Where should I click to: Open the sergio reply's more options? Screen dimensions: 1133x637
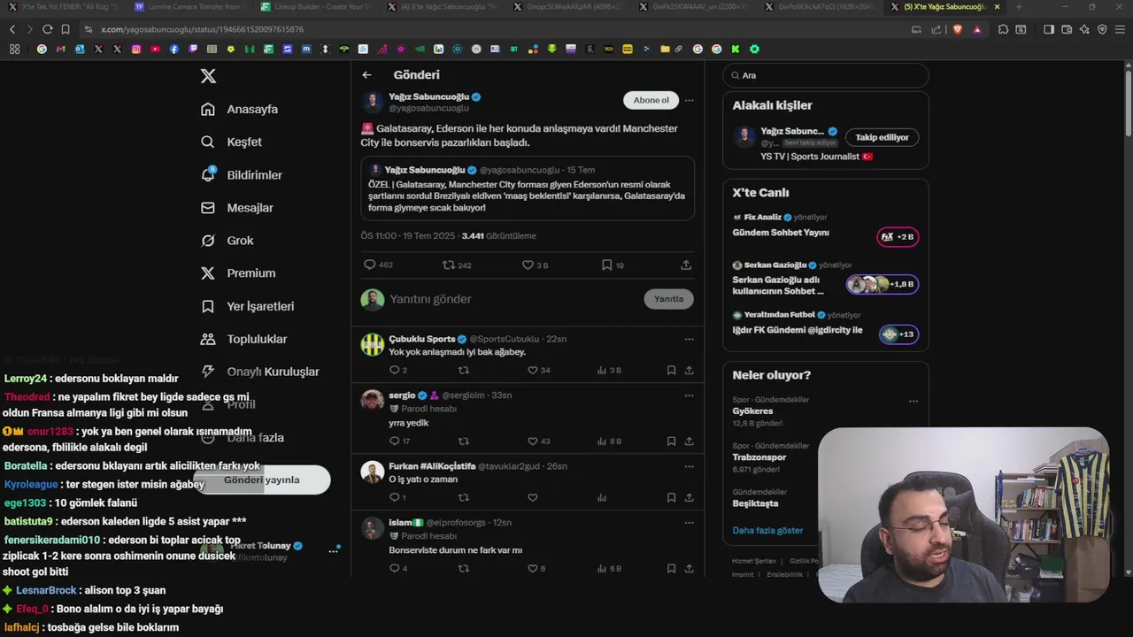689,395
